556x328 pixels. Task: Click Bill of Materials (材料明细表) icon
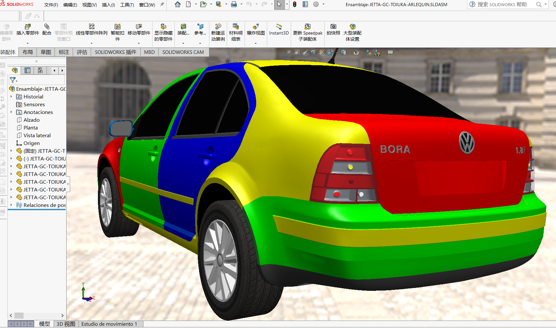tap(236, 26)
